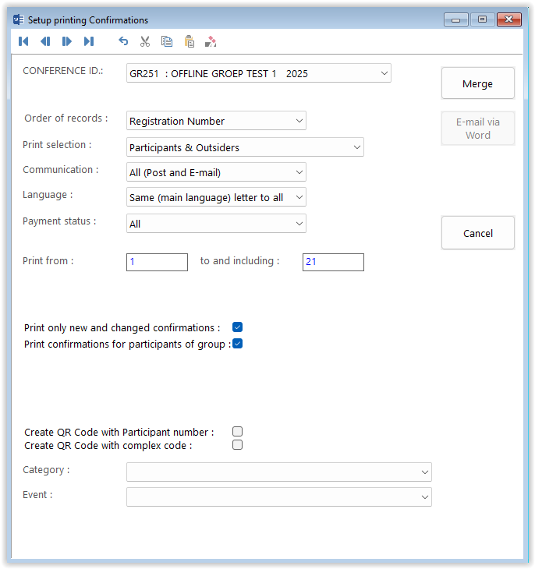Jump to the last record
The image size is (535, 569).
pyautogui.click(x=89, y=41)
